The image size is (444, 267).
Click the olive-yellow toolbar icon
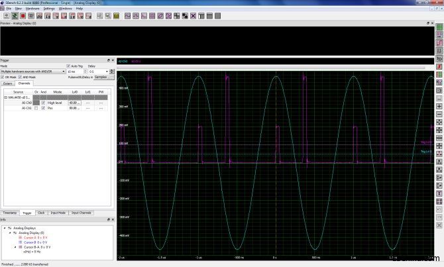(116, 16)
